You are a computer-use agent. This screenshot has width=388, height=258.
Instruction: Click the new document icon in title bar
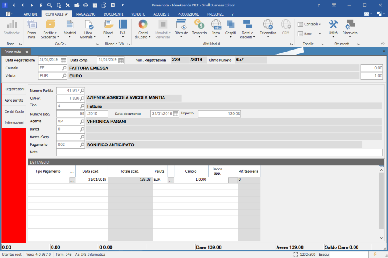tap(59, 5)
